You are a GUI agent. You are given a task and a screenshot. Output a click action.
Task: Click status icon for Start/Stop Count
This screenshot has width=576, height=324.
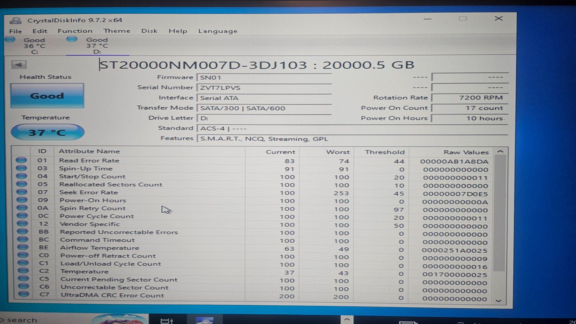[x=21, y=176]
